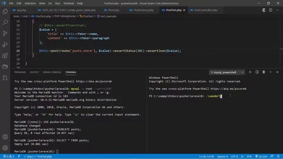Open the Help menu
283x159 pixels.
80,3
